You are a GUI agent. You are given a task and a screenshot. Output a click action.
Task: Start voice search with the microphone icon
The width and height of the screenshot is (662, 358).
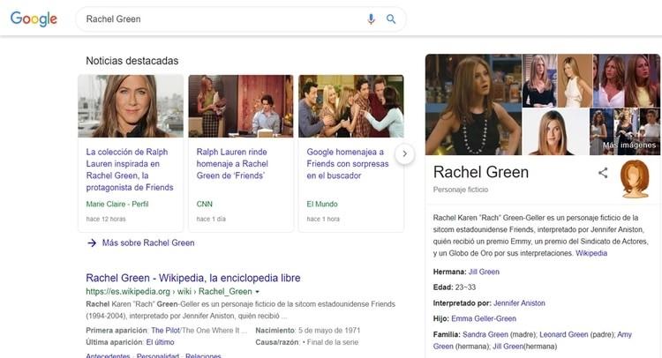pos(371,19)
